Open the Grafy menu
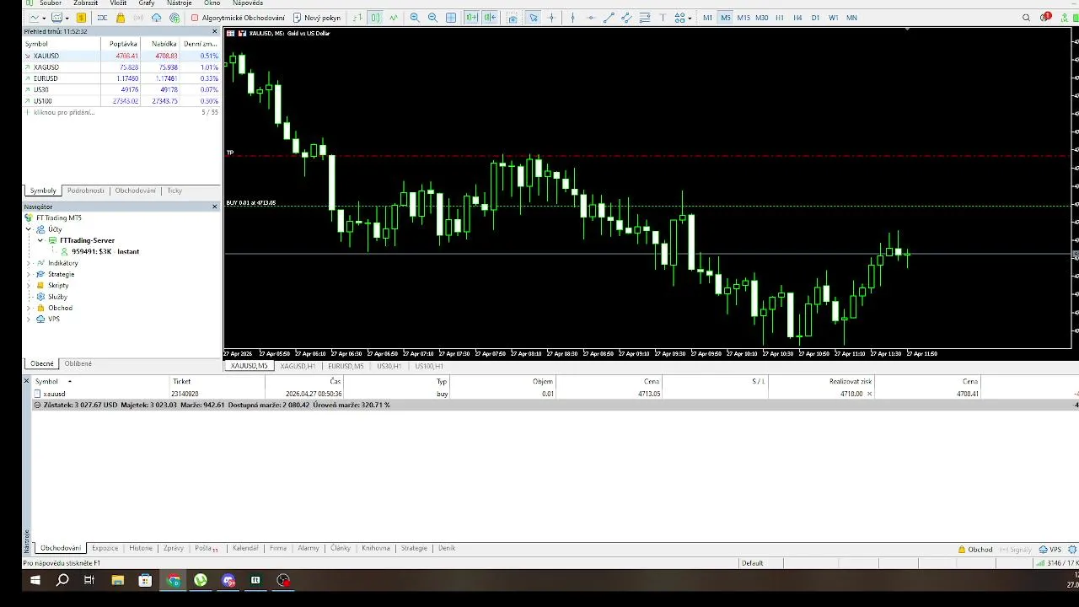 point(147,3)
